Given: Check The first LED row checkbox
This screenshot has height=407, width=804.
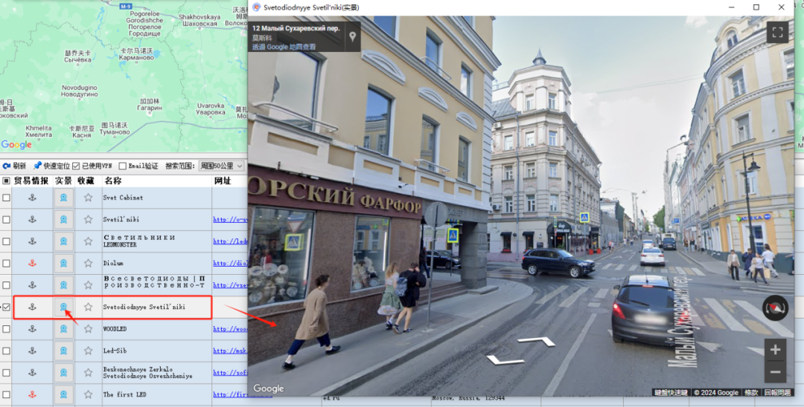Looking at the screenshot, I should (6, 394).
